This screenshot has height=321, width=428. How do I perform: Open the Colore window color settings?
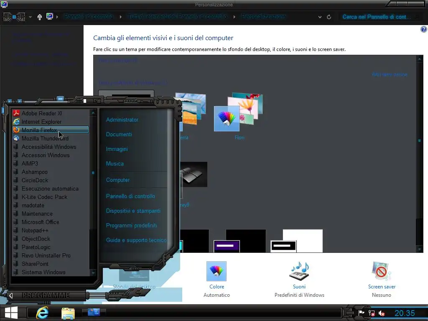[x=217, y=279]
